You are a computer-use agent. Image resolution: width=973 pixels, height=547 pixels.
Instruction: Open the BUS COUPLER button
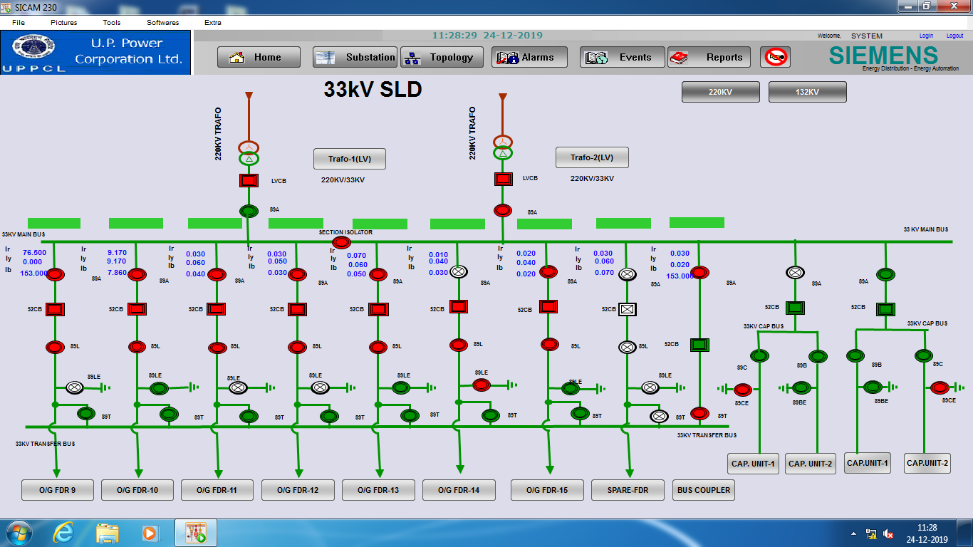(x=704, y=490)
